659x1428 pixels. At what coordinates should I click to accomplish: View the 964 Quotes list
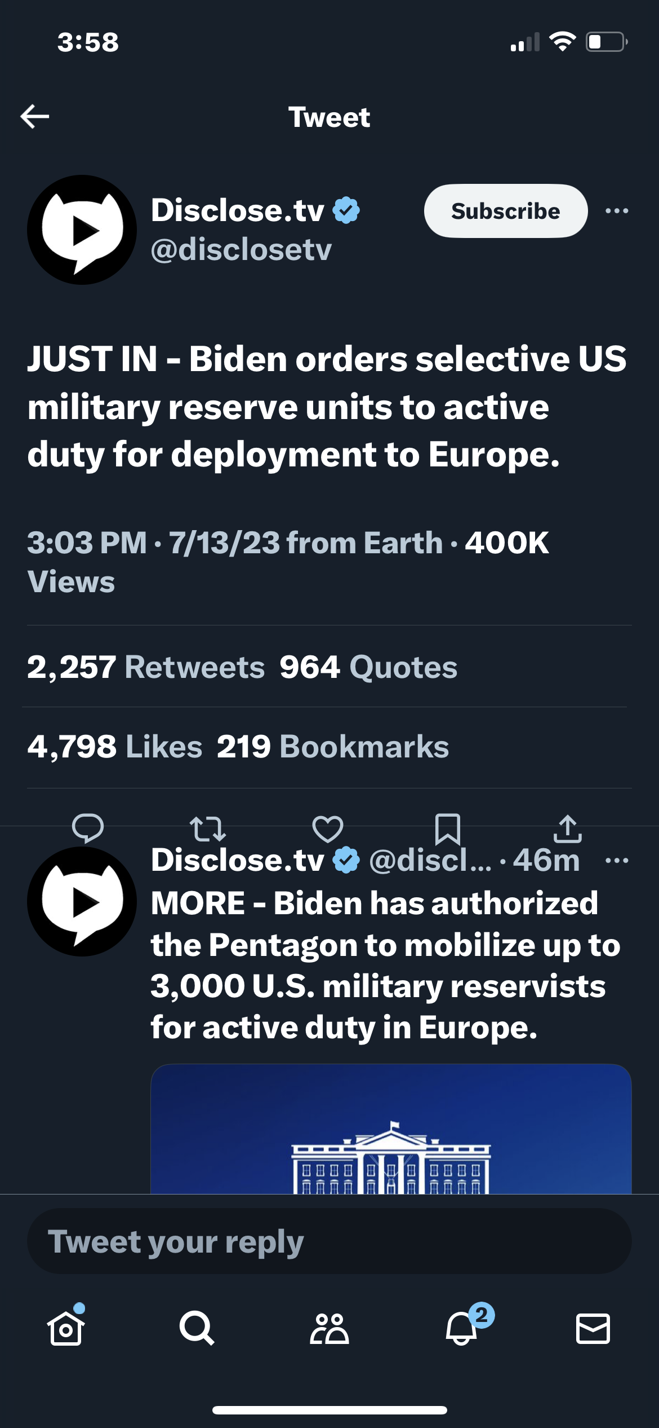click(x=368, y=667)
